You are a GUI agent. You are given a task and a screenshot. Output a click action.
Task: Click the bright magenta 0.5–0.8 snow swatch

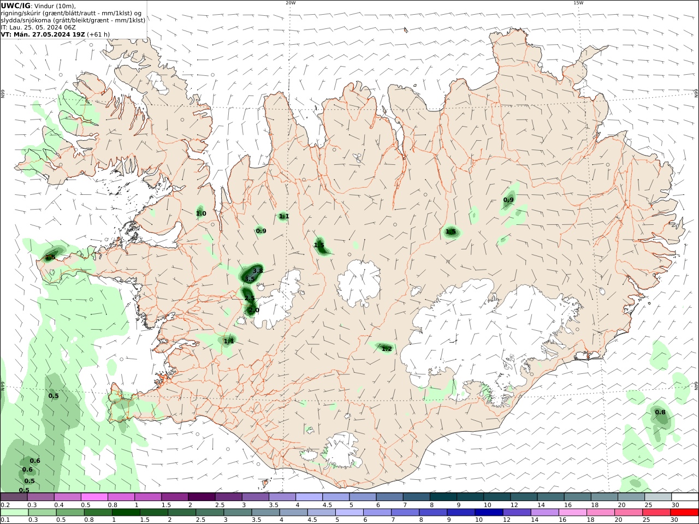click(94, 497)
